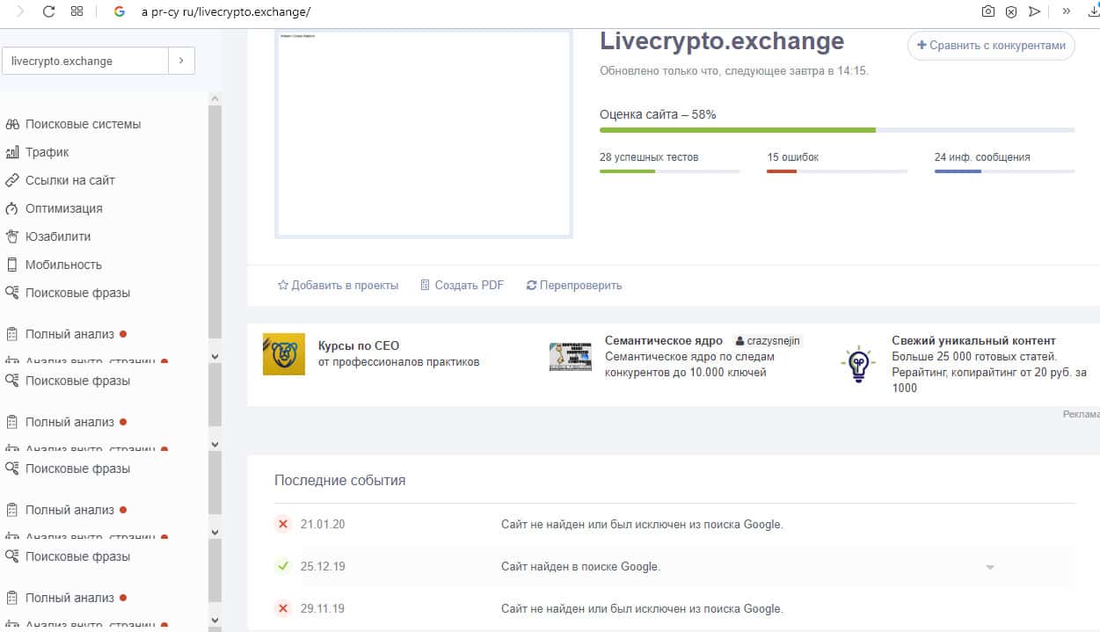Image resolution: width=1100 pixels, height=632 pixels.
Task: Go forward with the browser arrow
Action: (19, 11)
